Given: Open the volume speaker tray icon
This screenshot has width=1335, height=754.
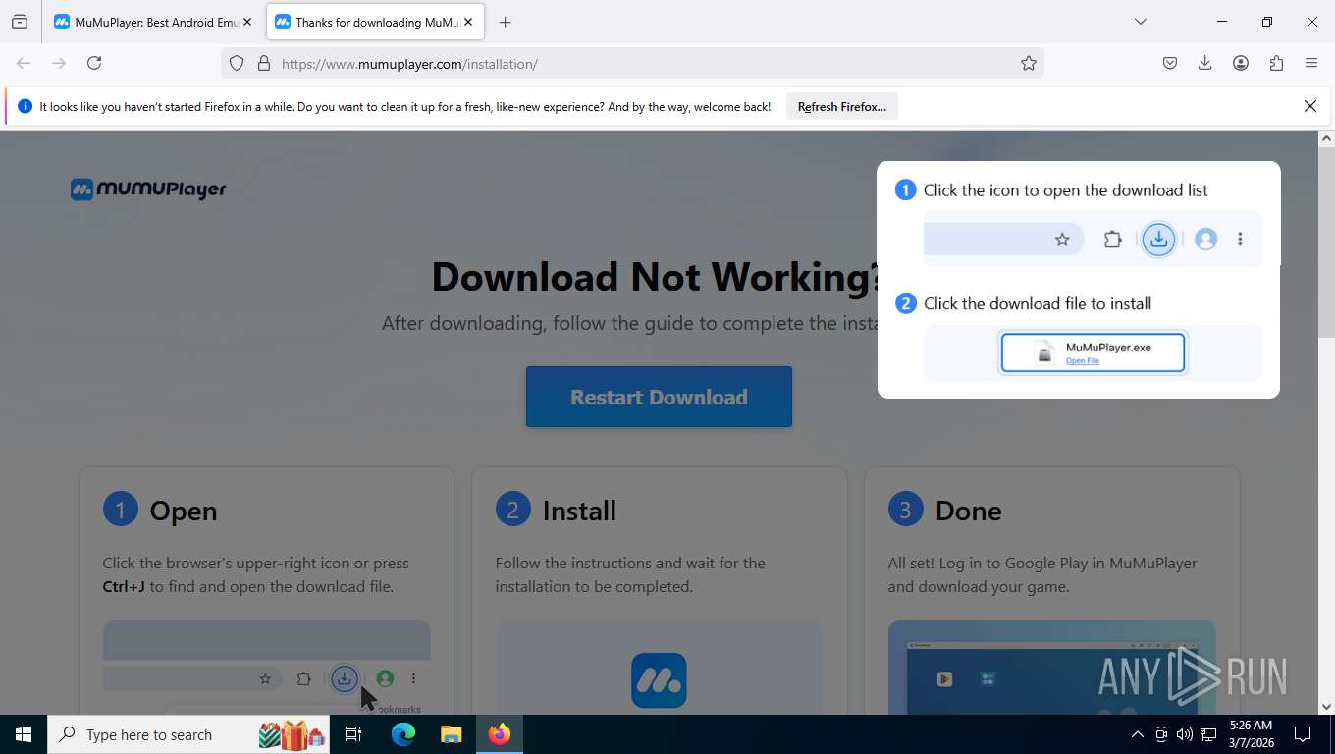Looking at the screenshot, I should click(x=1185, y=734).
